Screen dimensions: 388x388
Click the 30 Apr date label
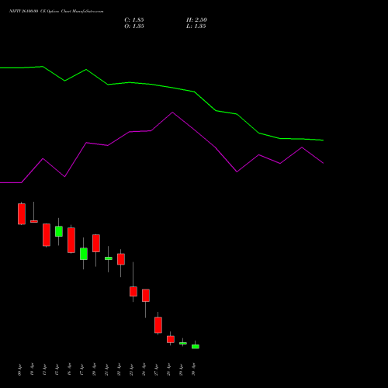tap(194, 370)
